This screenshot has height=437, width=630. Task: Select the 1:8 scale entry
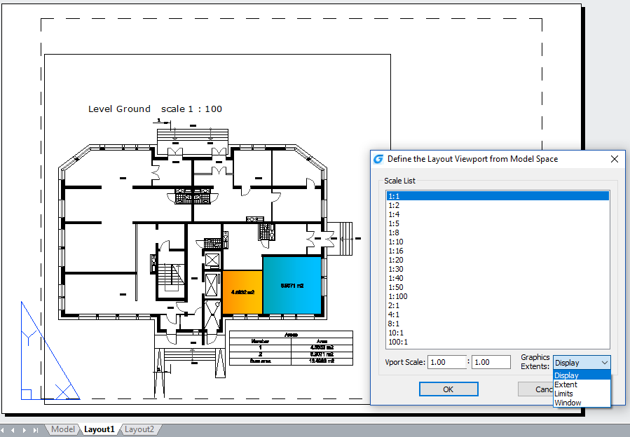tap(498, 233)
